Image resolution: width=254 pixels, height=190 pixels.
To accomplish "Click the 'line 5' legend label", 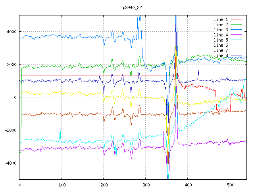I will click(x=221, y=40).
